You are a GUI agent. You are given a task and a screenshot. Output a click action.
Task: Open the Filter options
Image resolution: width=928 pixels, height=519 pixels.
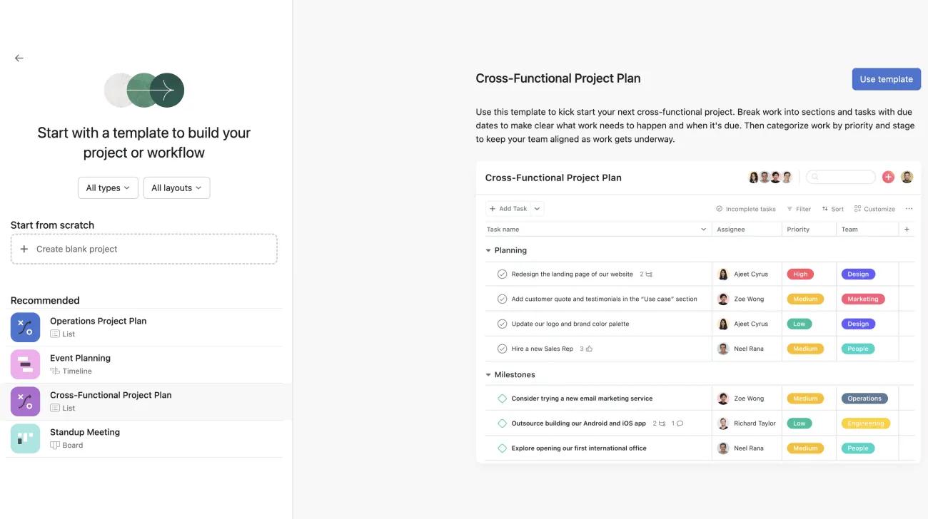tap(799, 208)
